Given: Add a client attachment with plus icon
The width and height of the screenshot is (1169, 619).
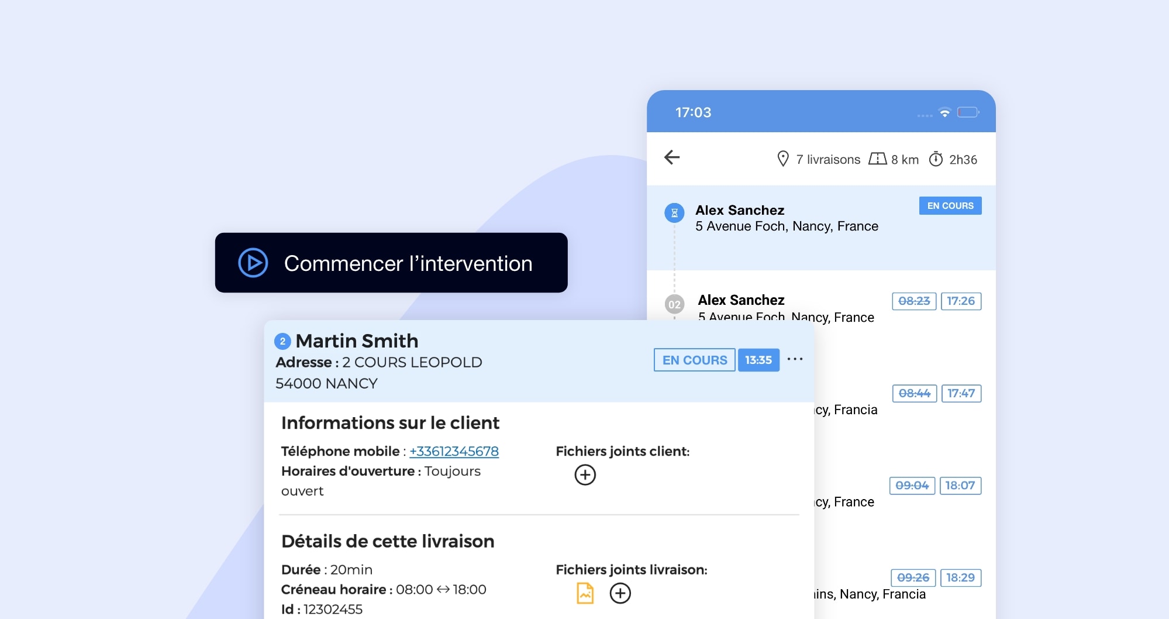Looking at the screenshot, I should click(585, 474).
